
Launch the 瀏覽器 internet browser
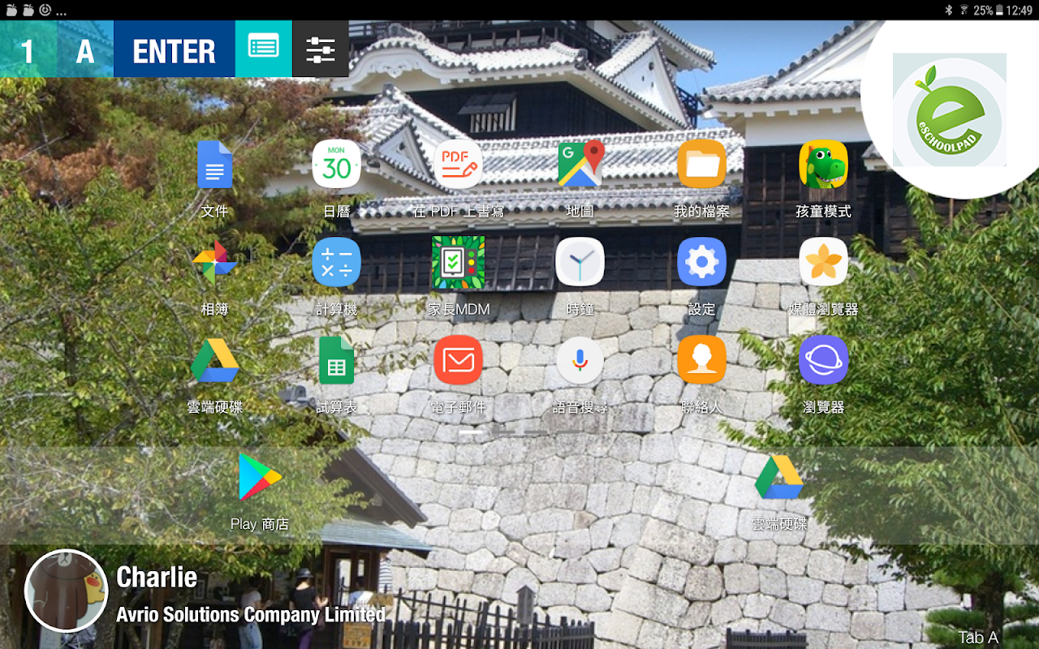(823, 359)
